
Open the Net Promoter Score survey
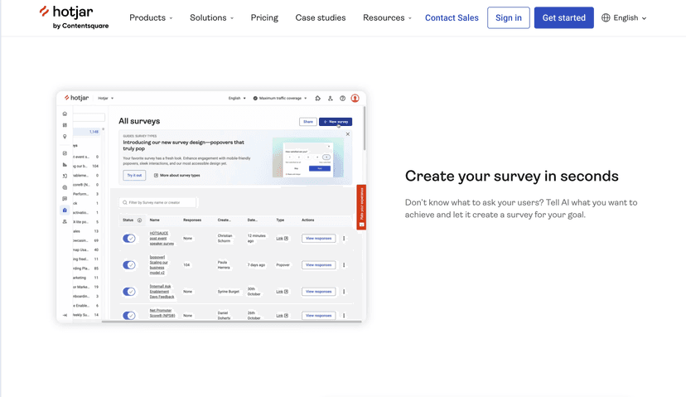(x=162, y=313)
